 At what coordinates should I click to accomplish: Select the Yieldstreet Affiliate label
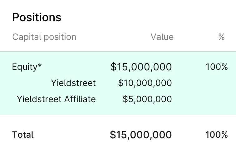56,99
